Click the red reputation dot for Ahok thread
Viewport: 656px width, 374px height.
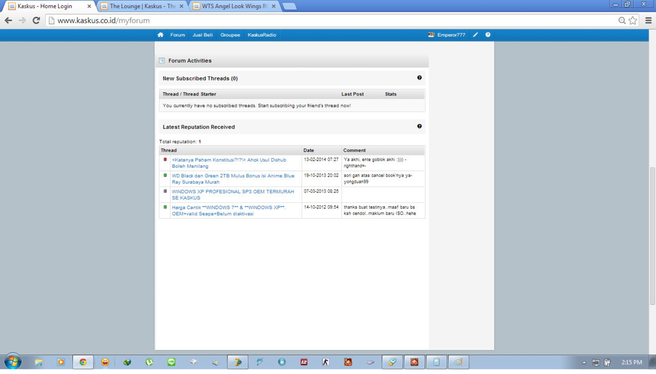point(165,160)
